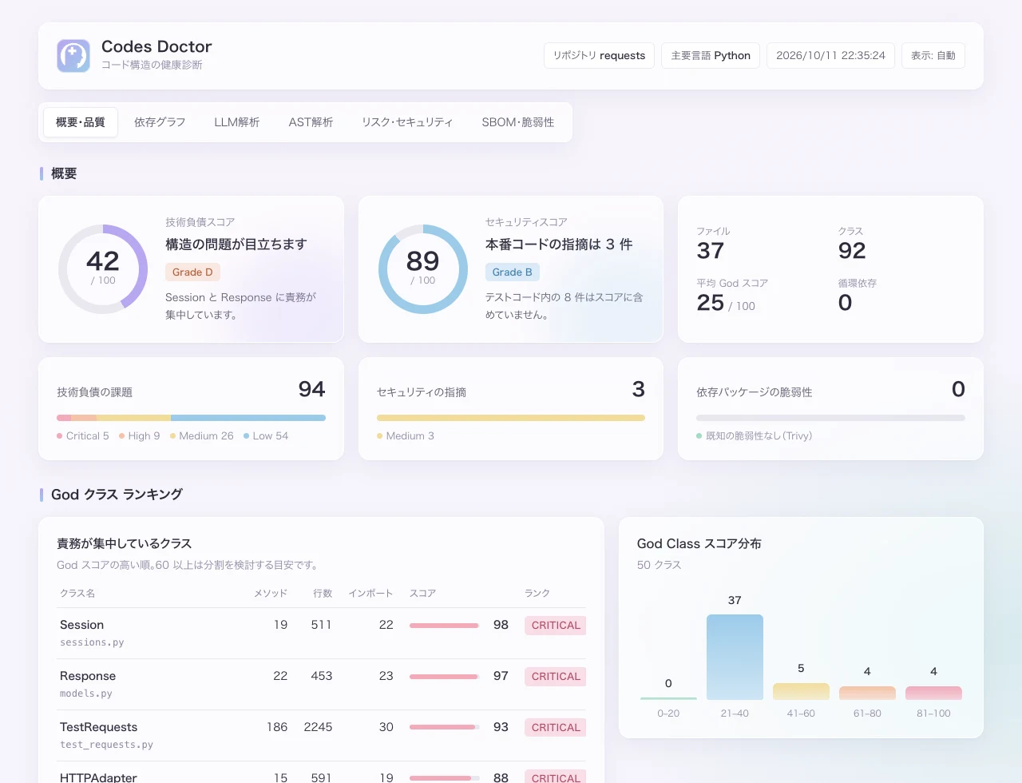
Task: Select the Grade B badge
Action: [513, 272]
